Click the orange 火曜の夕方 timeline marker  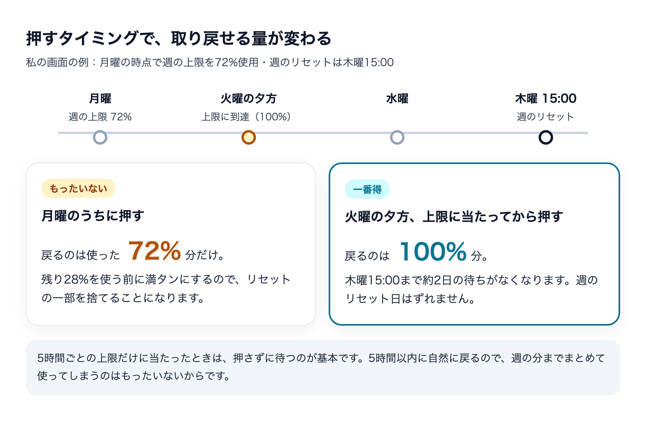click(249, 137)
